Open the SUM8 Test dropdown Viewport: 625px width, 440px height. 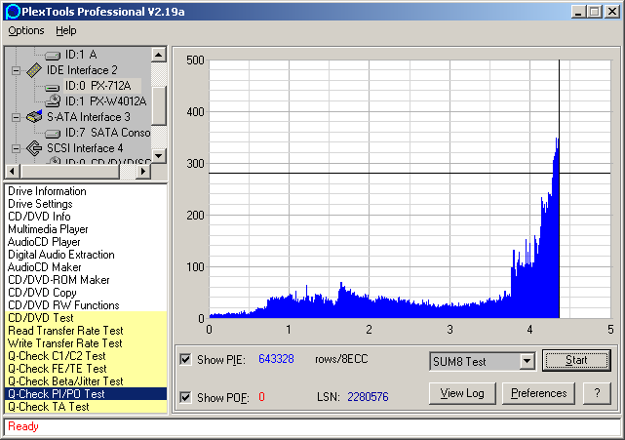527,361
